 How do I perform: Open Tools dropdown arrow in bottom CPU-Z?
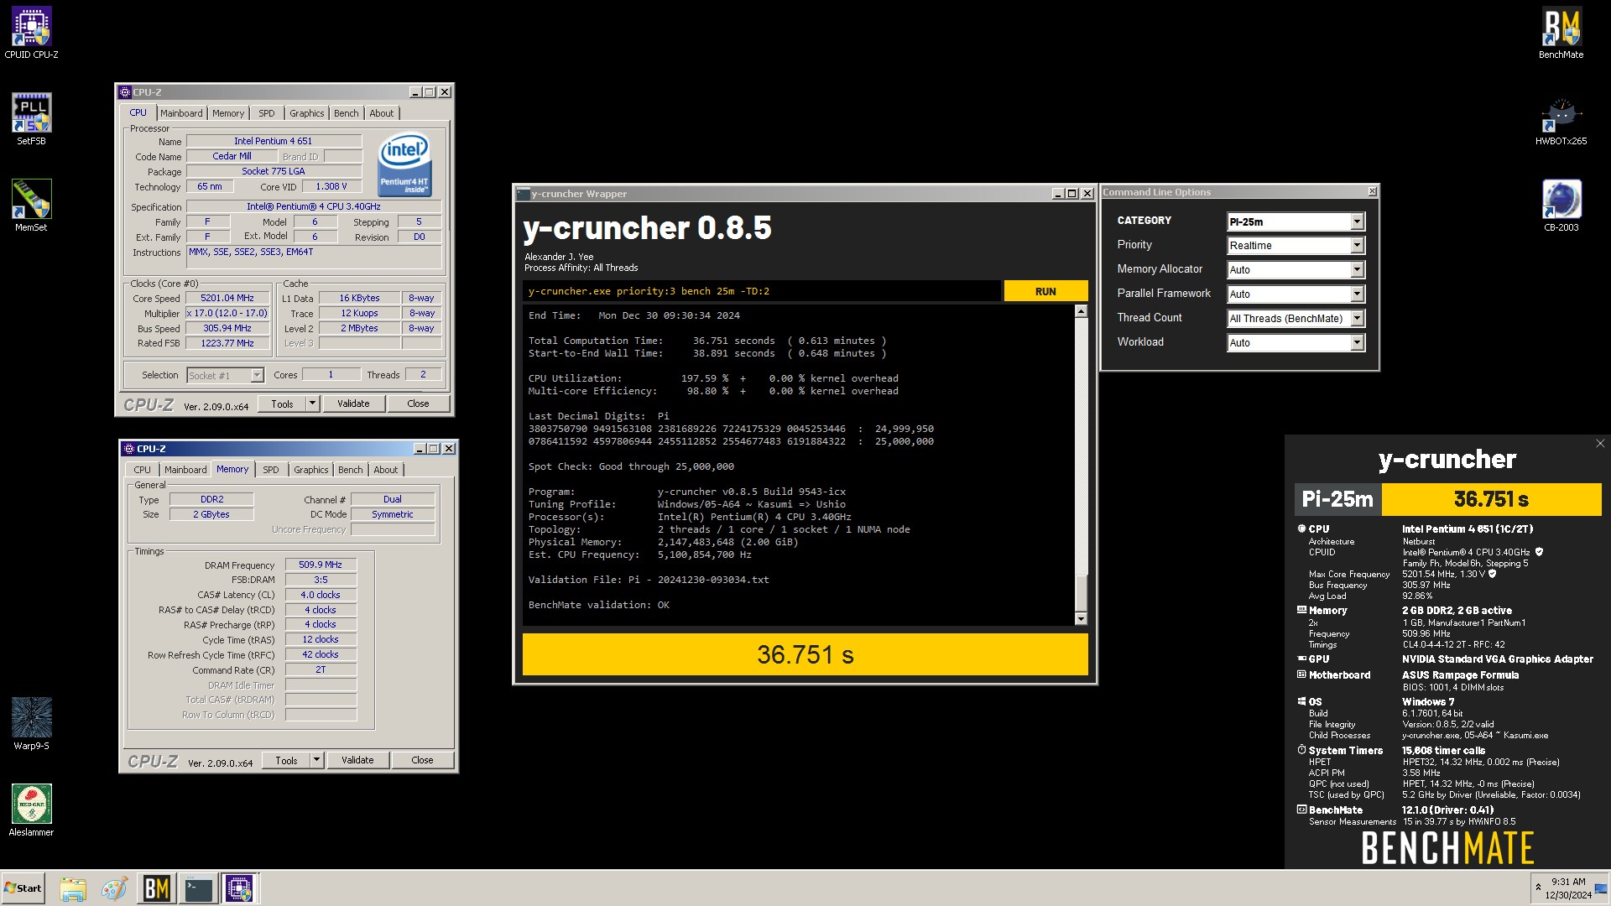pyautogui.click(x=316, y=760)
